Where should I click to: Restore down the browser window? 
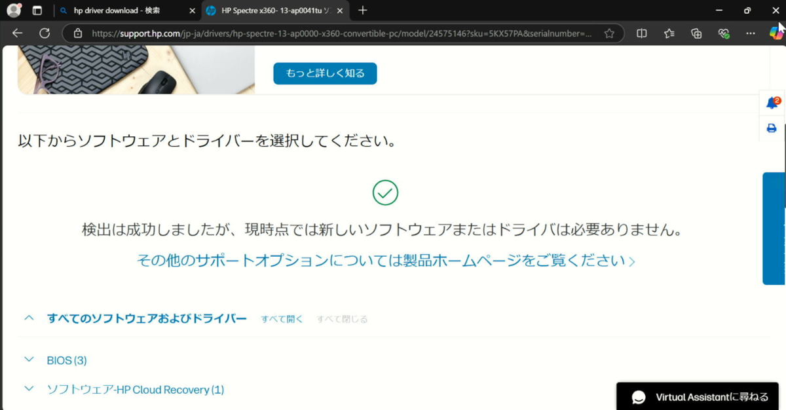(x=747, y=10)
